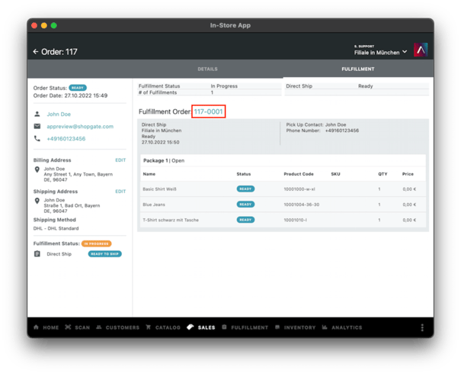Select the Blue Jeans row name
Viewport: 461px width, 374px height.
click(154, 205)
